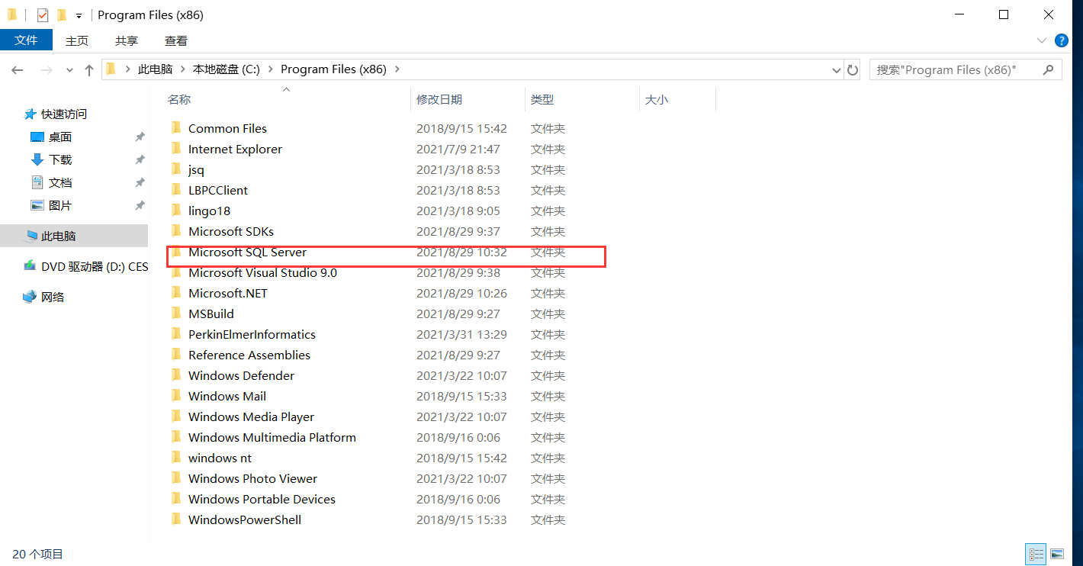The height and width of the screenshot is (566, 1083).
Task: Select the Microsoft SQL Server folder
Action: tap(247, 252)
